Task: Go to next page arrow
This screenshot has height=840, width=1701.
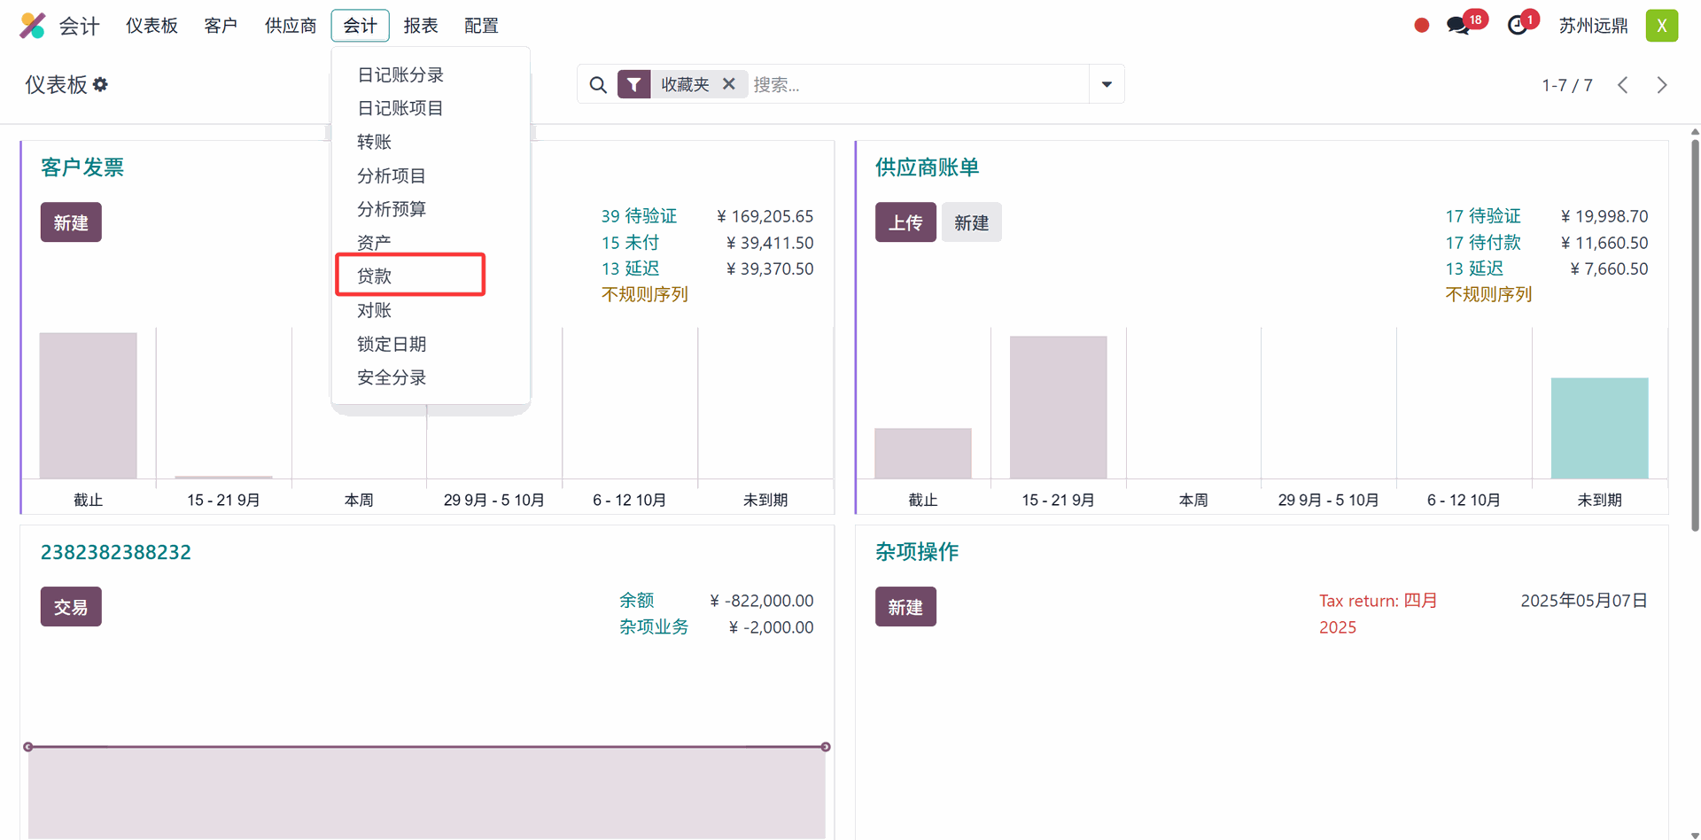Action: (x=1662, y=85)
